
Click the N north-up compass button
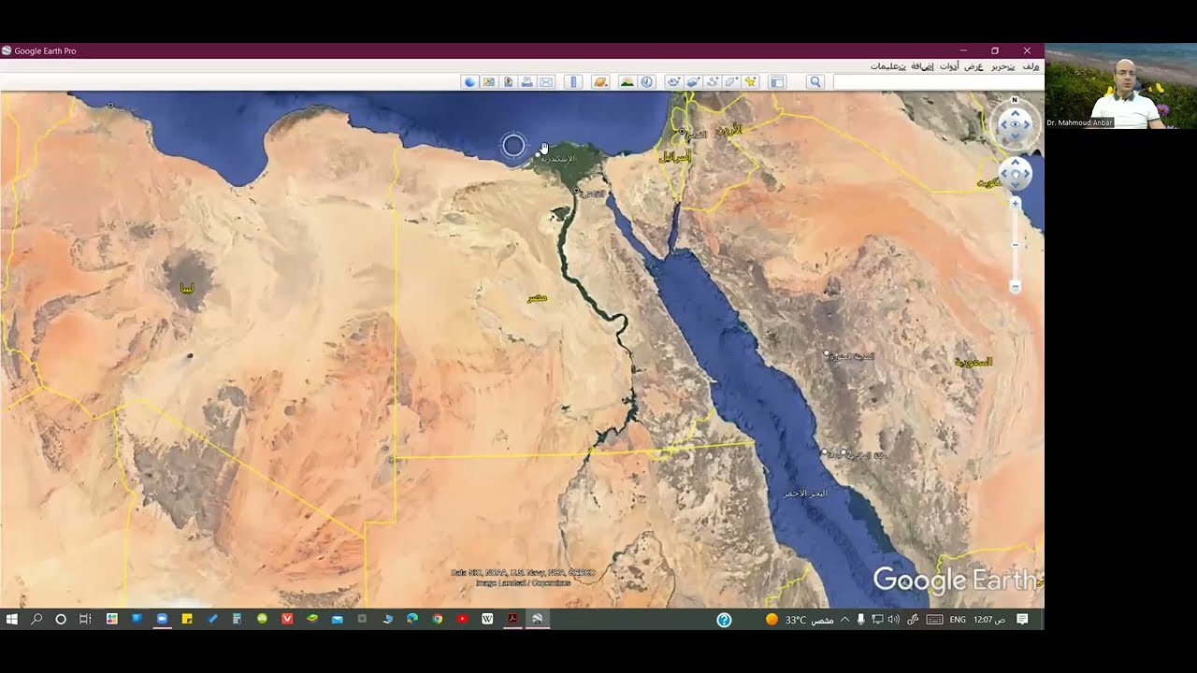pyautogui.click(x=1015, y=100)
